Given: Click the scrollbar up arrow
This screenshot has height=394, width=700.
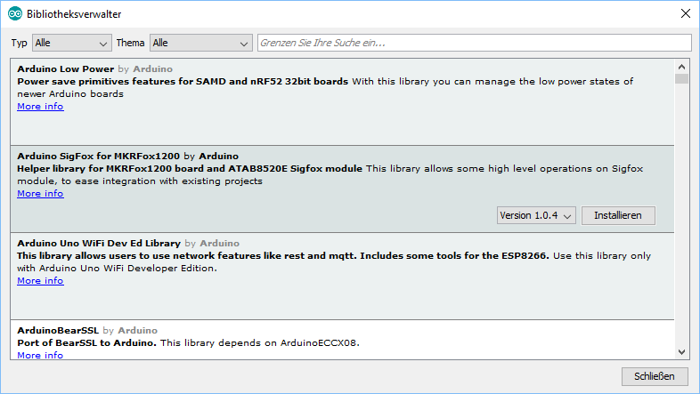Looking at the screenshot, I should coord(681,67).
